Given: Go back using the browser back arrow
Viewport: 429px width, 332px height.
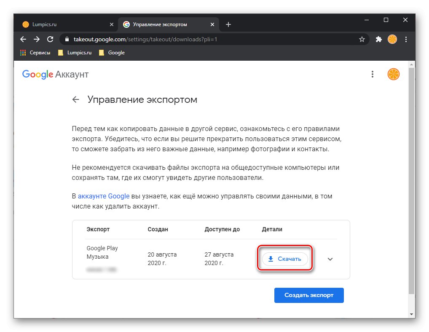Looking at the screenshot, I should point(23,39).
